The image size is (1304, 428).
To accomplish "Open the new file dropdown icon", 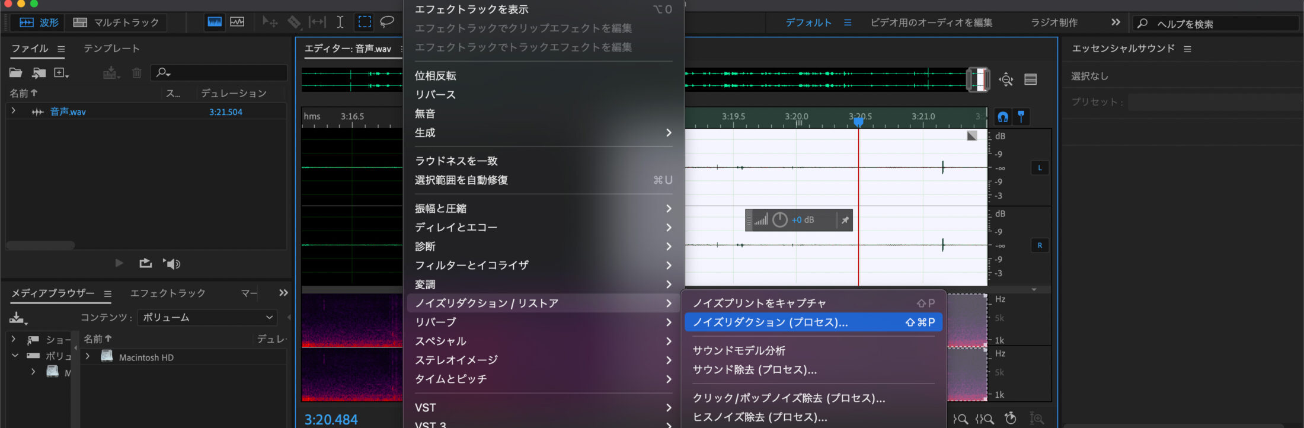I will 62,73.
